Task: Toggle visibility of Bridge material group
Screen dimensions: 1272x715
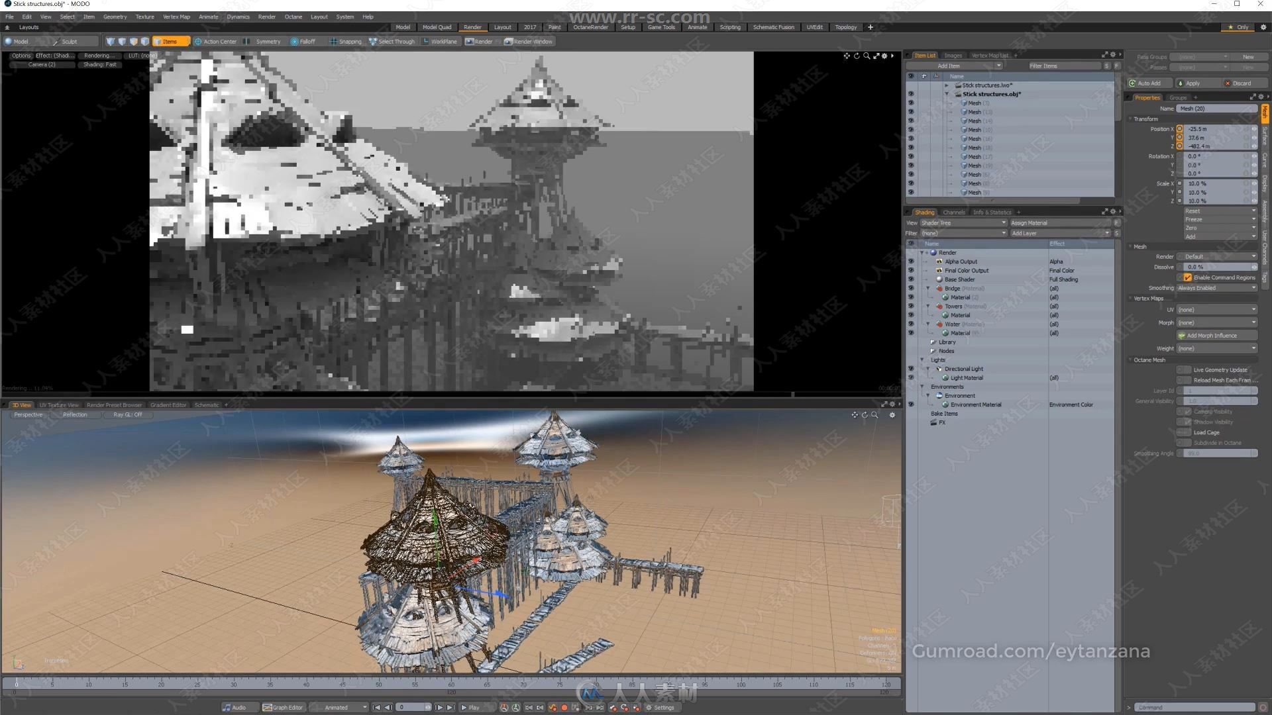Action: [910, 289]
